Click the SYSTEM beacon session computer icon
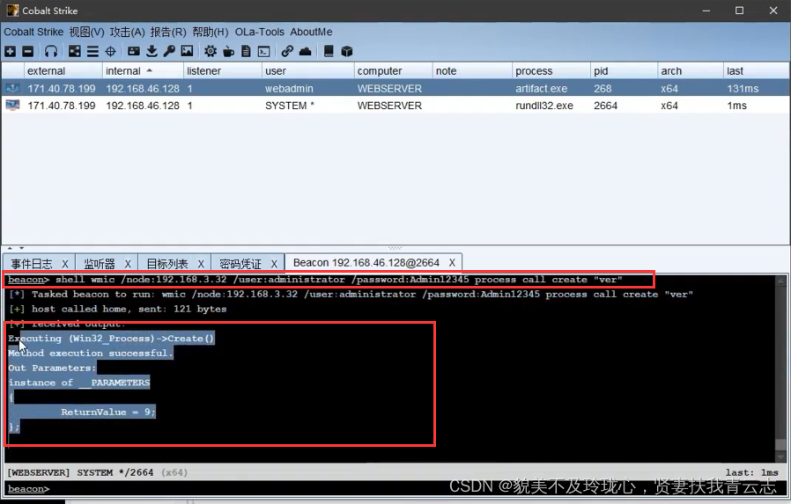The height and width of the screenshot is (504, 791). coord(12,106)
